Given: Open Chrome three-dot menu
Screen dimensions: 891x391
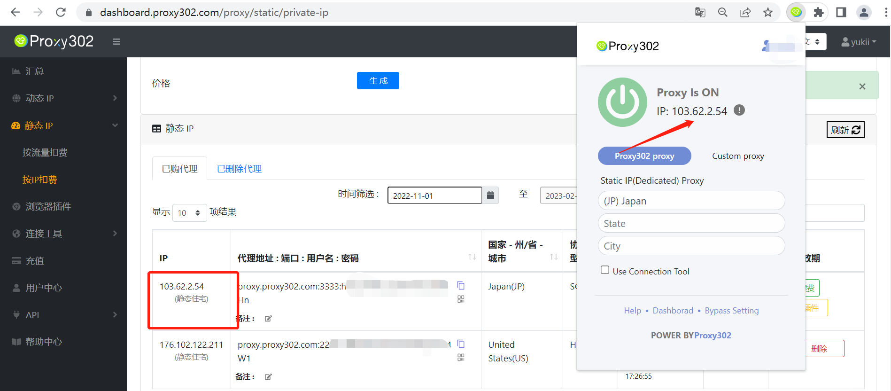Looking at the screenshot, I should [x=886, y=12].
